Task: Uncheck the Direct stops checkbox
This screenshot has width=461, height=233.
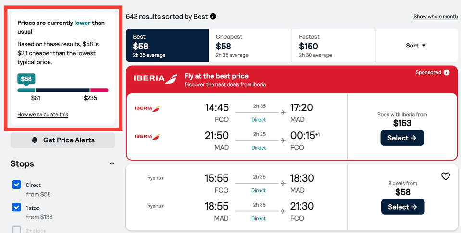Action: [x=17, y=185]
